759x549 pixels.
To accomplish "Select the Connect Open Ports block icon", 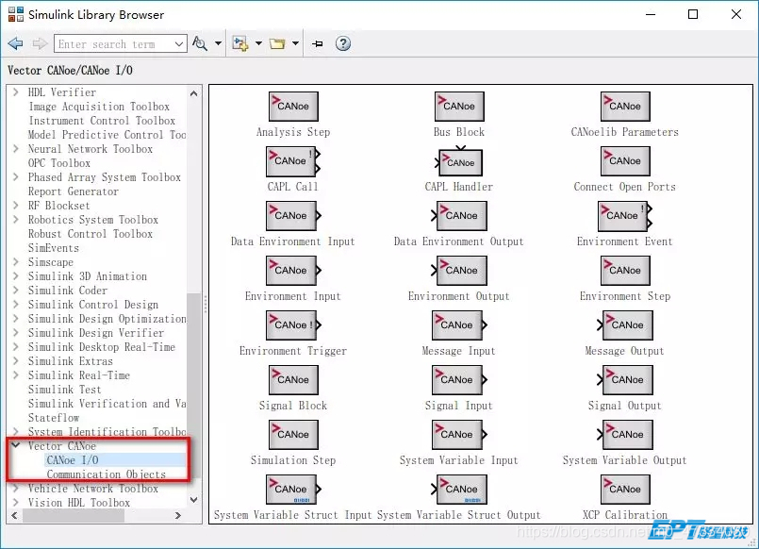I will pos(625,161).
